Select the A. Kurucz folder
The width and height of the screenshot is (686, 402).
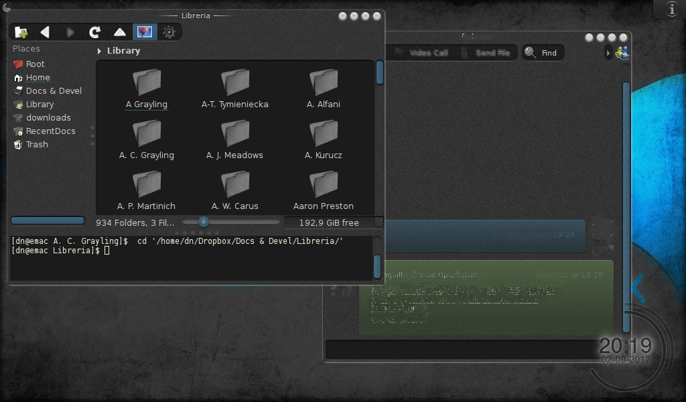tap(324, 139)
